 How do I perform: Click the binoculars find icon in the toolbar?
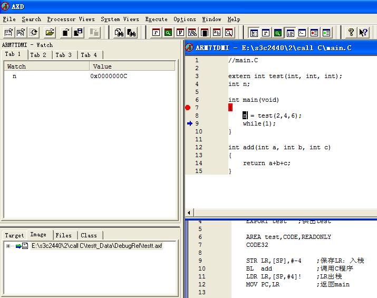(120, 33)
